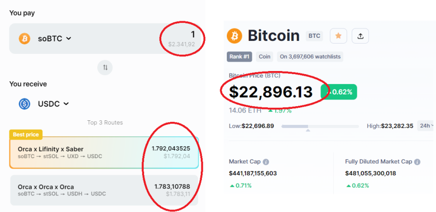Open the USDC token dropdown
The height and width of the screenshot is (212, 436).
click(54, 104)
